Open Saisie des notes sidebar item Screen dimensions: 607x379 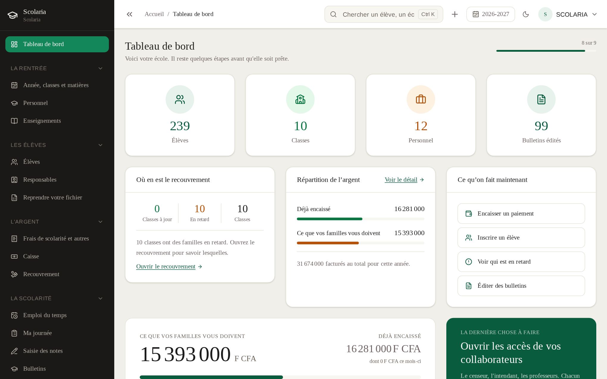point(57,351)
